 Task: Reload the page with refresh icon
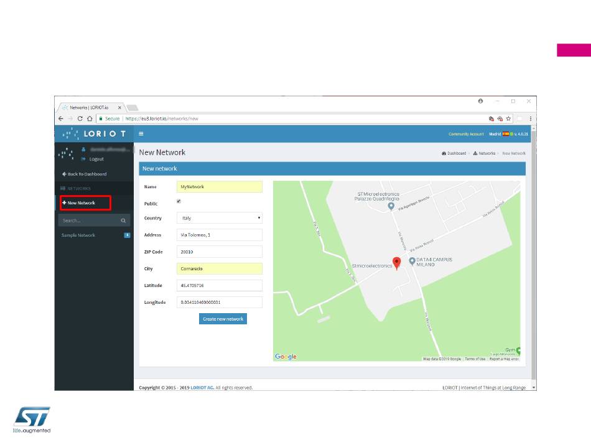pos(80,119)
